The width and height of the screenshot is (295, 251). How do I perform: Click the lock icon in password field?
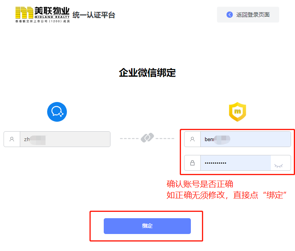[192, 163]
